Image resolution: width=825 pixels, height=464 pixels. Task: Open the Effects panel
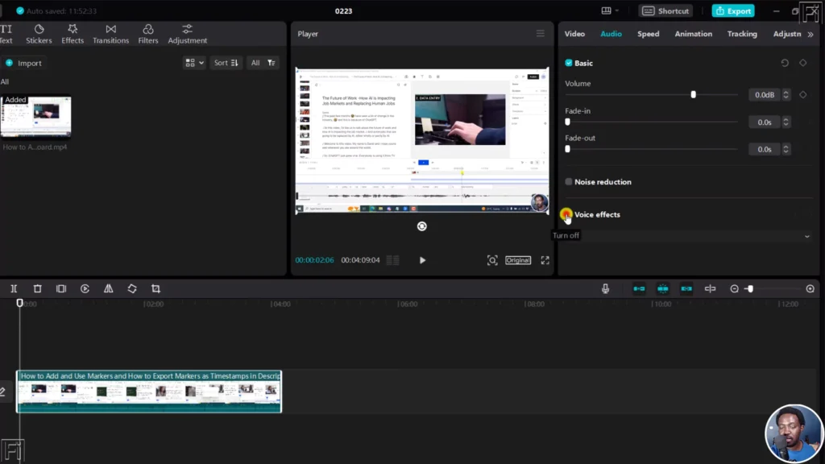click(x=73, y=34)
